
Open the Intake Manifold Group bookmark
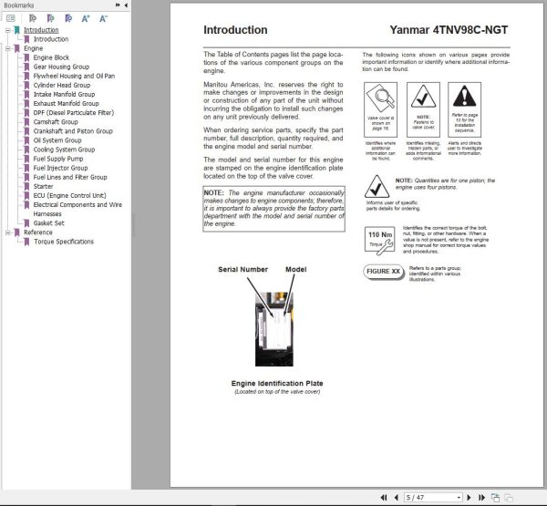tap(64, 94)
